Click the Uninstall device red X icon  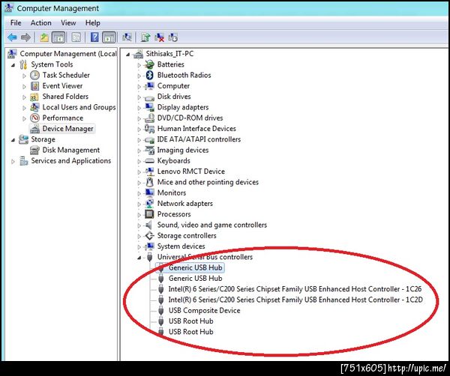pos(160,37)
